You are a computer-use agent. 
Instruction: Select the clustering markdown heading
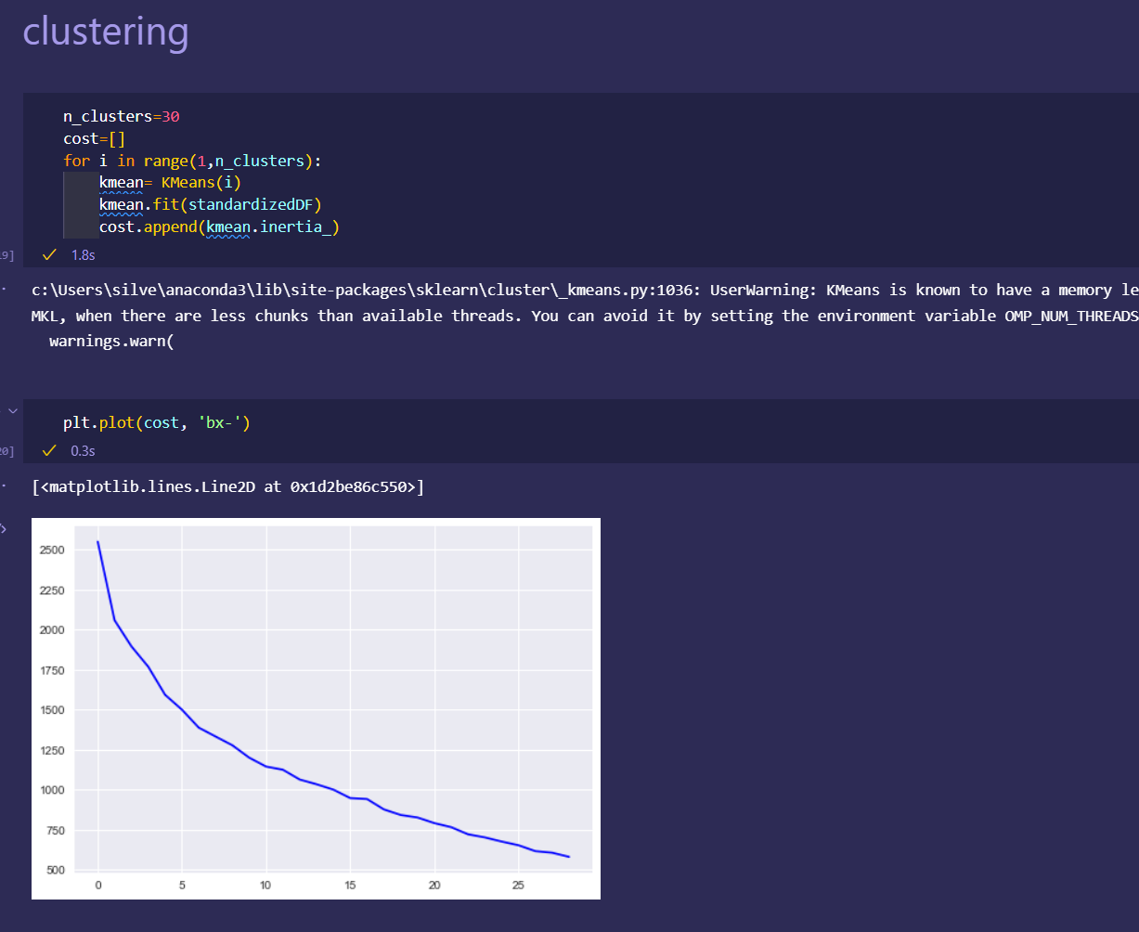(x=106, y=31)
